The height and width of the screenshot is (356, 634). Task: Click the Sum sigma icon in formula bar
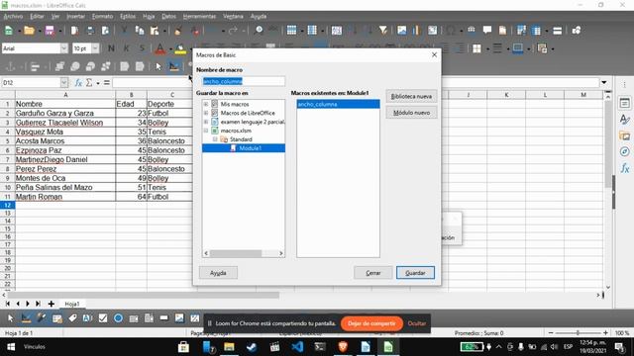tap(89, 83)
